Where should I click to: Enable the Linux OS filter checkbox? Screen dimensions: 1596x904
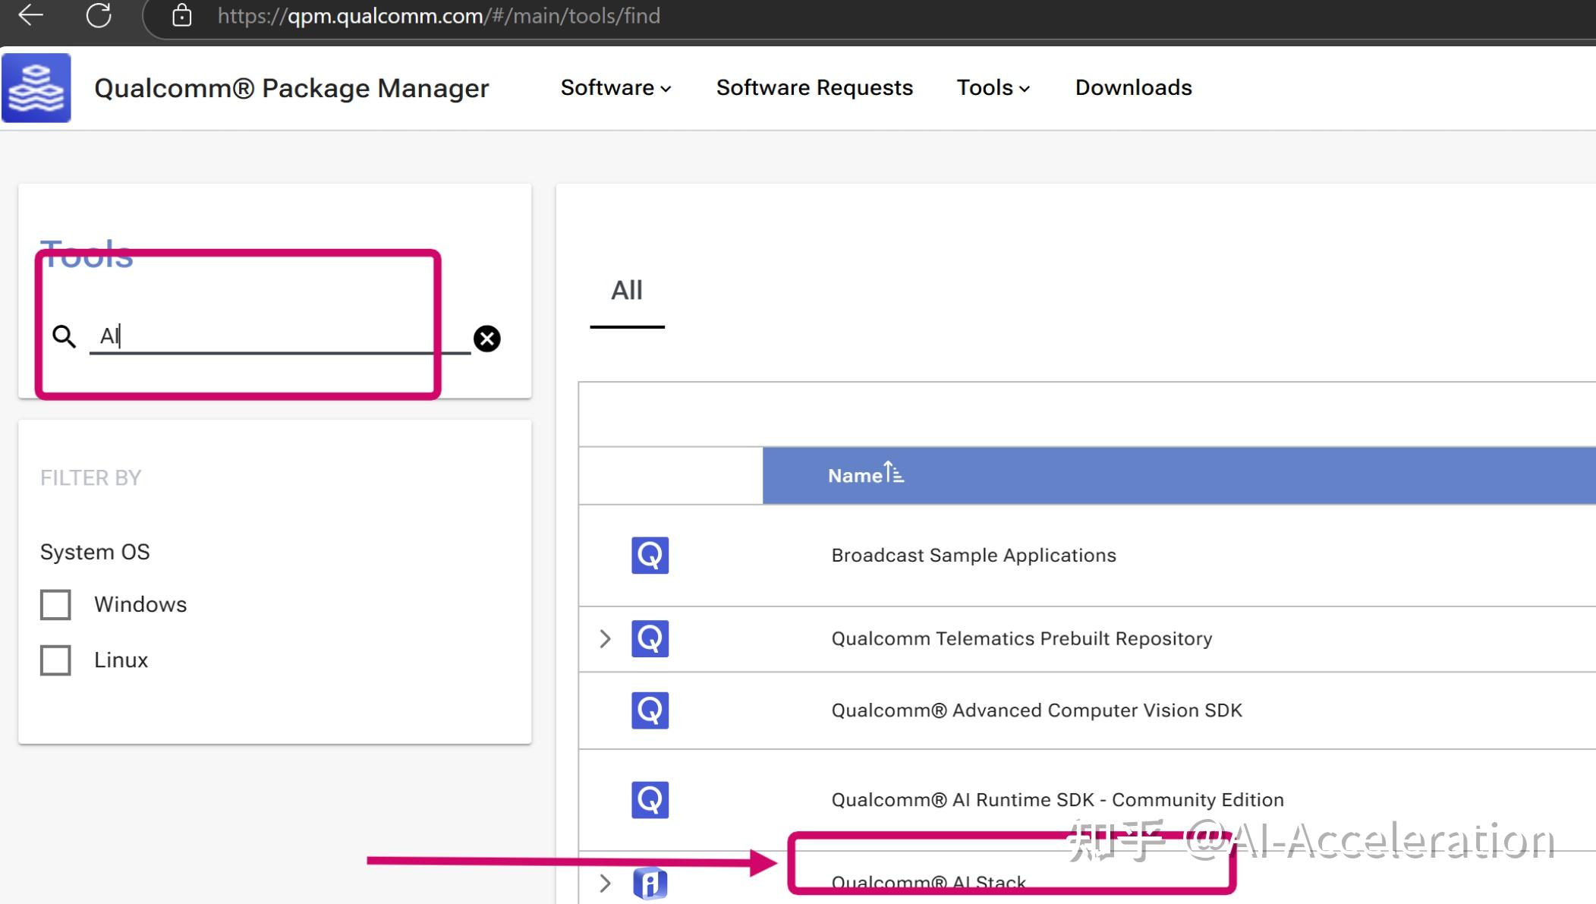tap(55, 660)
